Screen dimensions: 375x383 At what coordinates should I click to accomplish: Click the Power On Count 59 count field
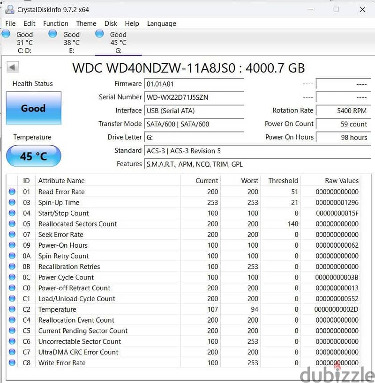[344, 124]
